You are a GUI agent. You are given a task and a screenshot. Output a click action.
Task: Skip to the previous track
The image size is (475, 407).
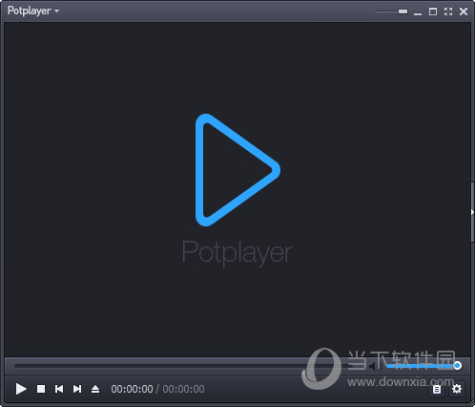tap(59, 389)
